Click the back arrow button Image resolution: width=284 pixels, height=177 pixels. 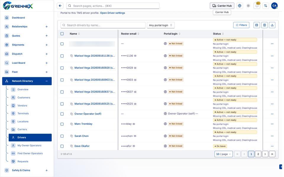coord(60,6)
